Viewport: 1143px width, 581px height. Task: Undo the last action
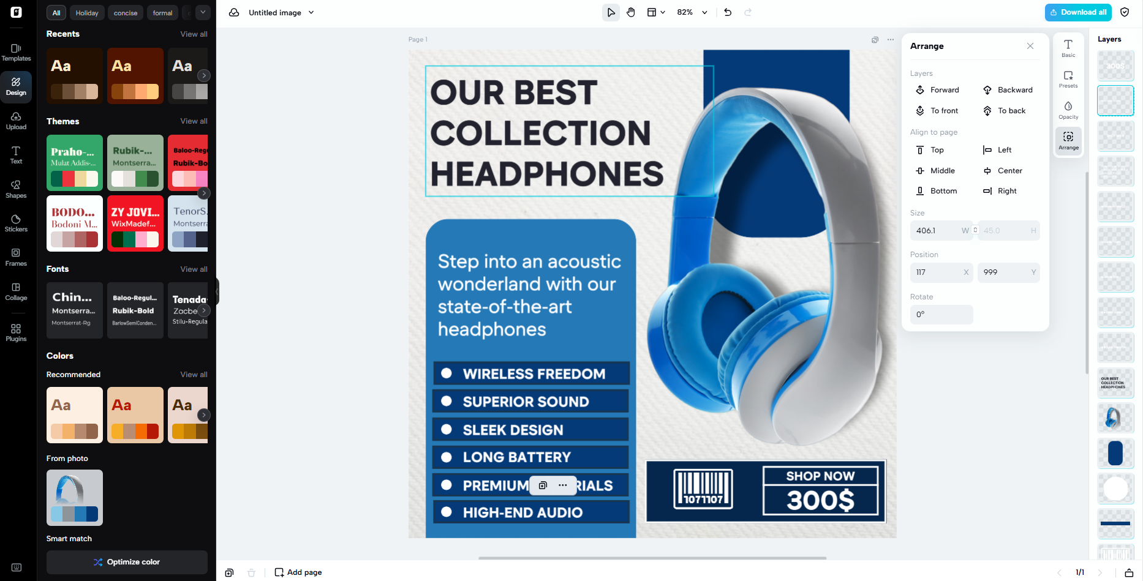728,12
